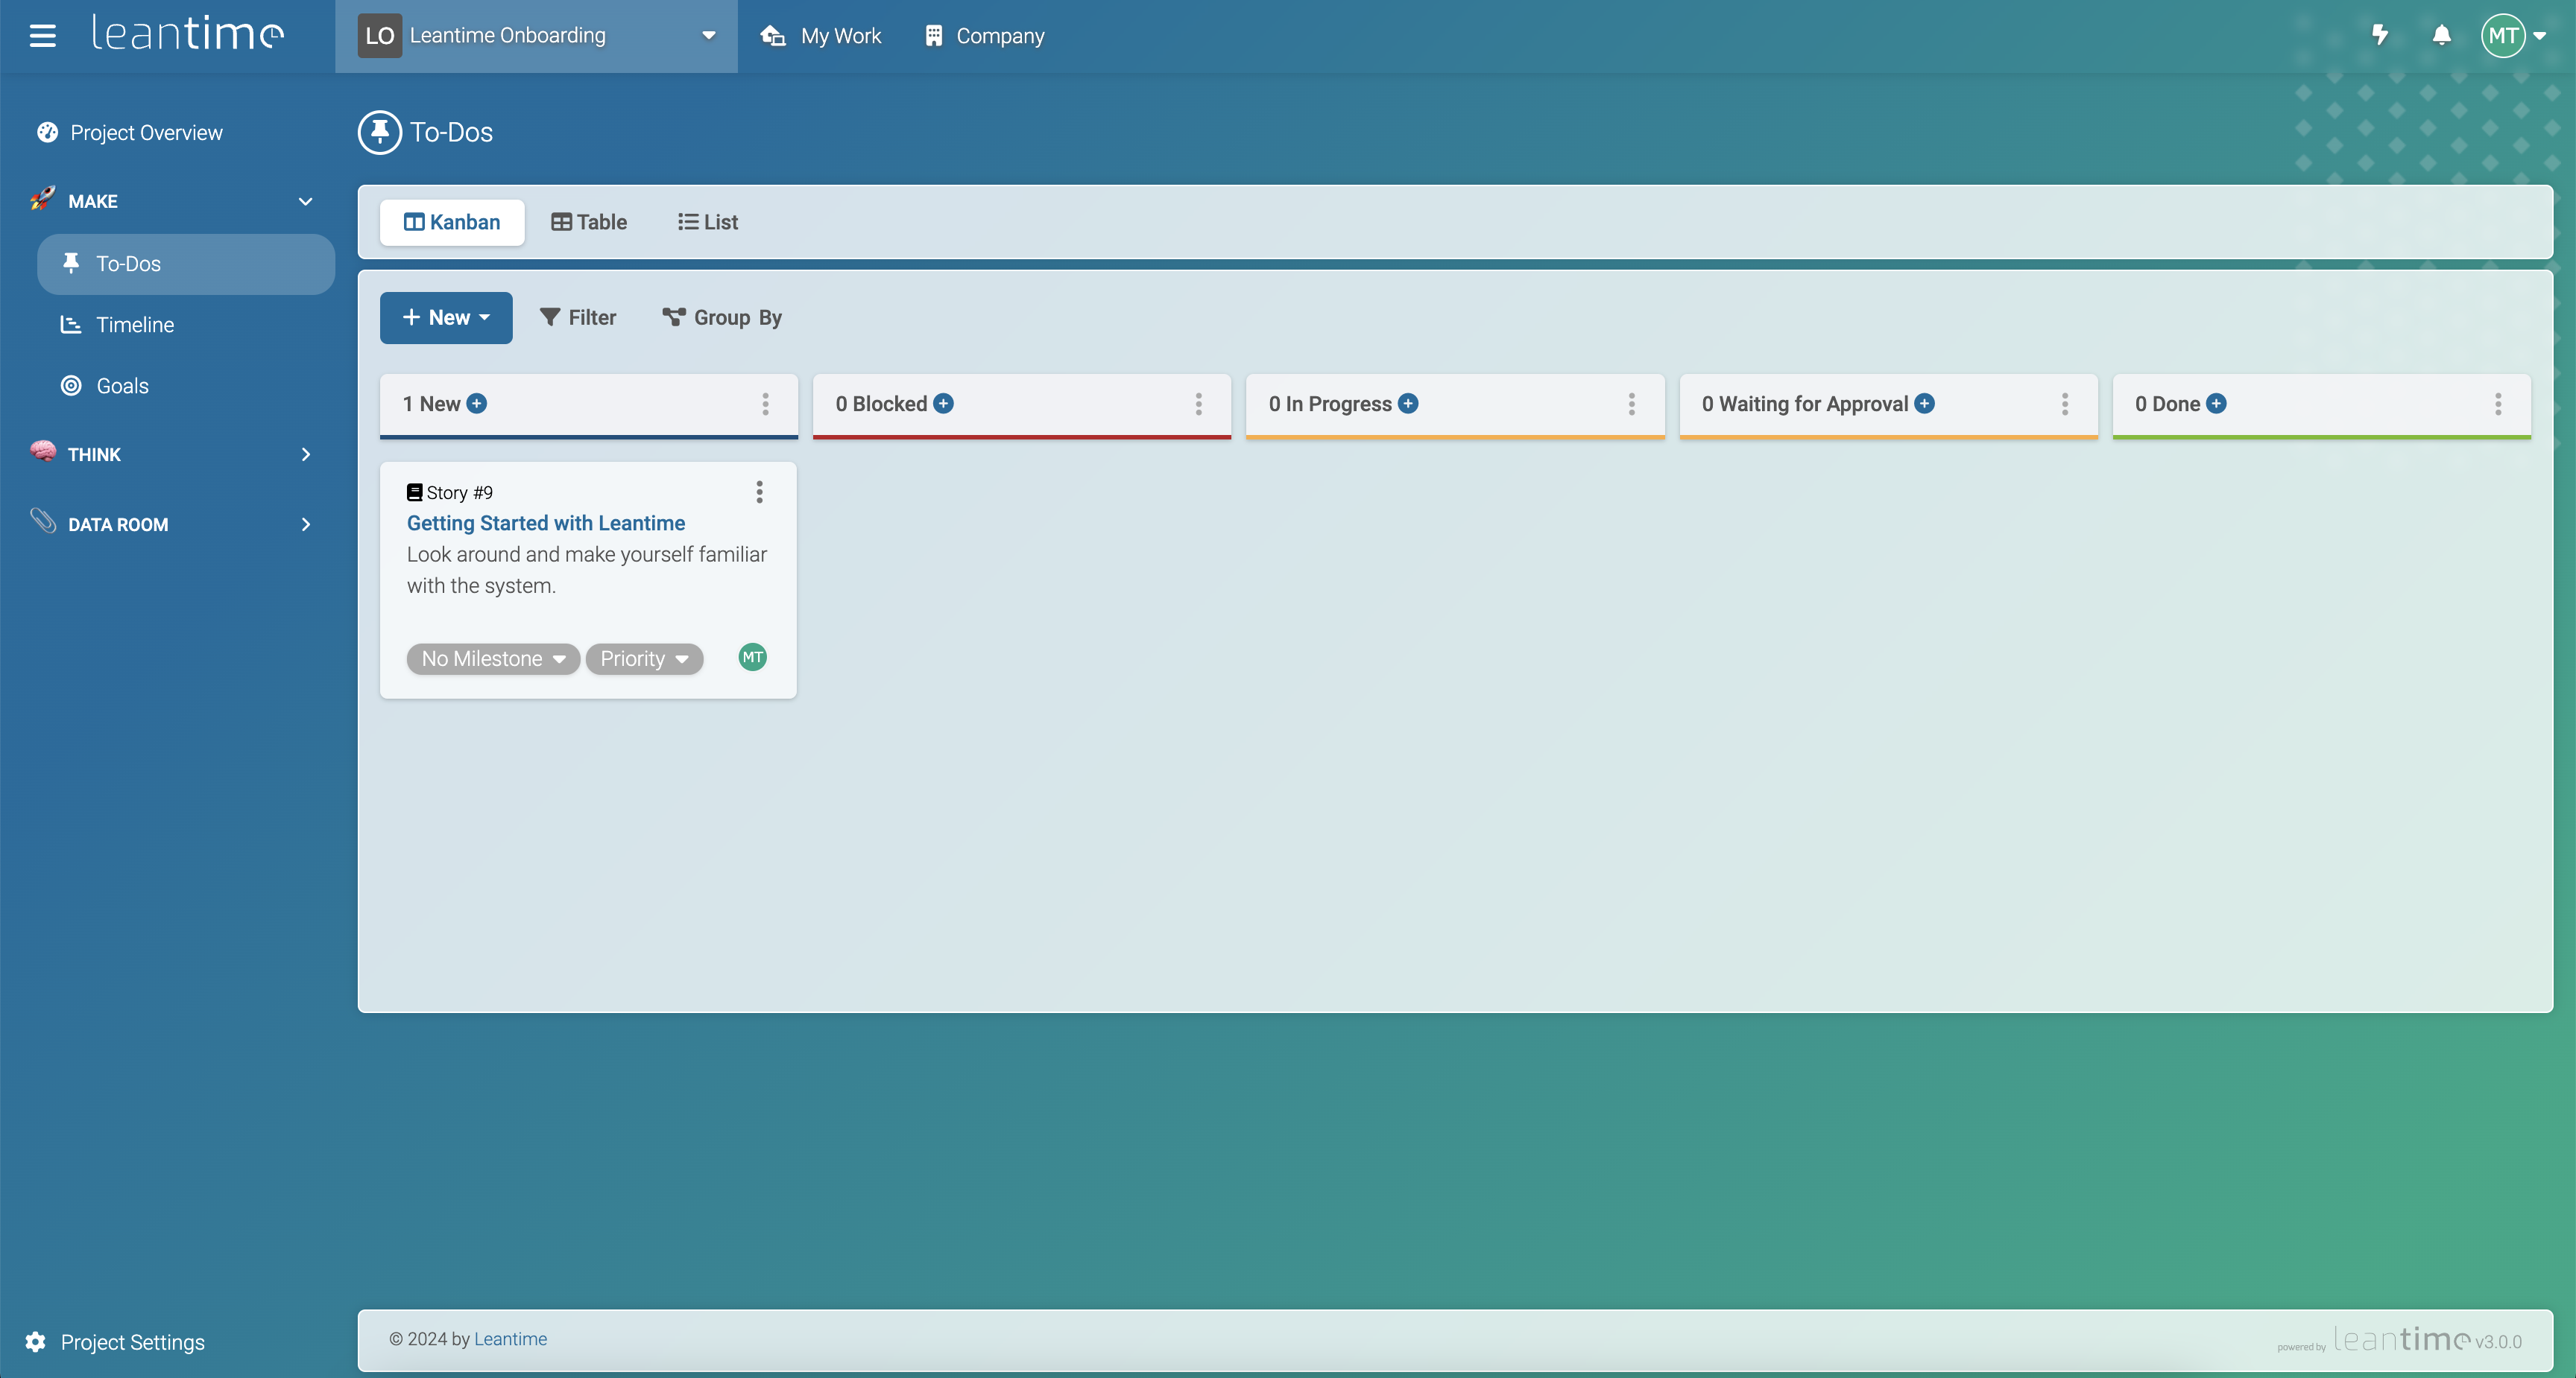Image resolution: width=2576 pixels, height=1378 pixels.
Task: Expand the DATA ROOM section
Action: (x=305, y=524)
